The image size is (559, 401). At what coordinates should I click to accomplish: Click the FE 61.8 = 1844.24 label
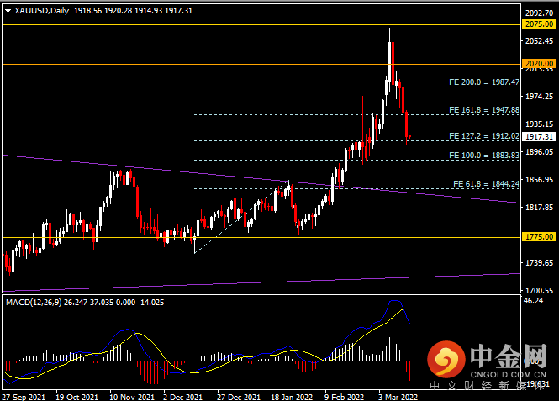[486, 184]
